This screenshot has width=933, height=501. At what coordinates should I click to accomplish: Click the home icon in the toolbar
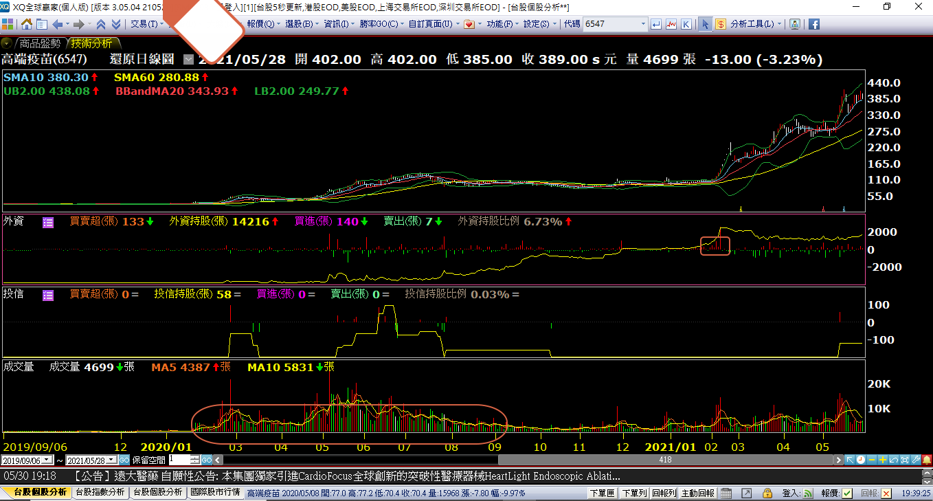(x=27, y=24)
